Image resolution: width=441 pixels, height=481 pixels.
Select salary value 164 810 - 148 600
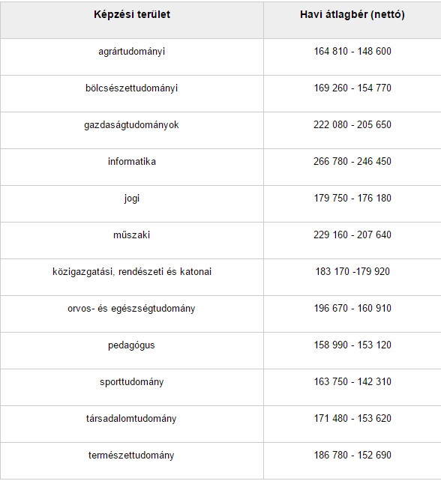[352, 51]
